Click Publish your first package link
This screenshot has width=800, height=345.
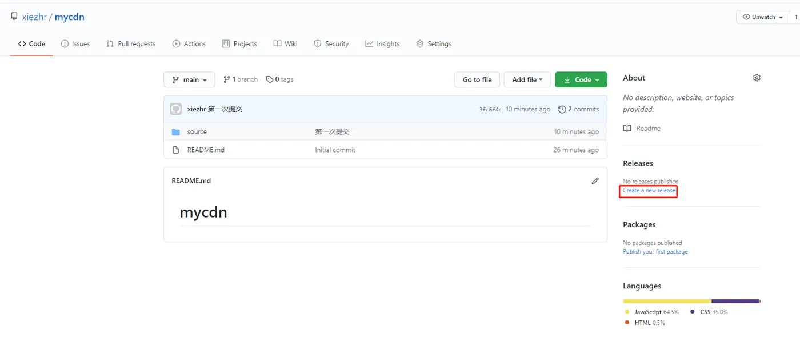coord(655,252)
